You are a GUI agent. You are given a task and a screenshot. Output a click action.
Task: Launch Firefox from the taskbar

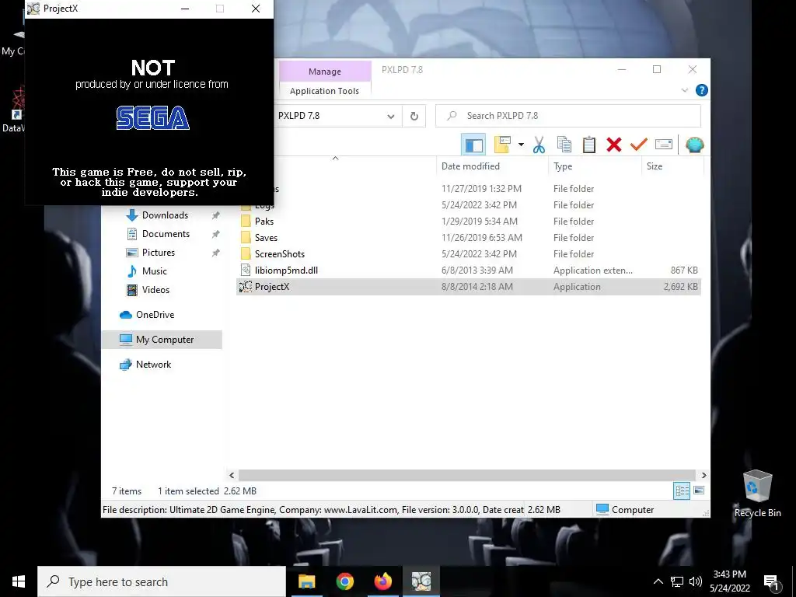click(382, 581)
